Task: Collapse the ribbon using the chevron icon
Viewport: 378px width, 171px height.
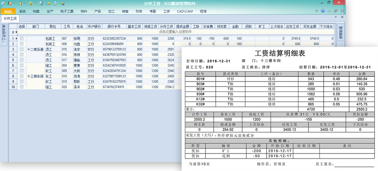Action: point(317,11)
